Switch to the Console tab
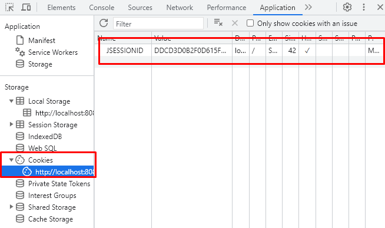385x228 pixels. [102, 8]
